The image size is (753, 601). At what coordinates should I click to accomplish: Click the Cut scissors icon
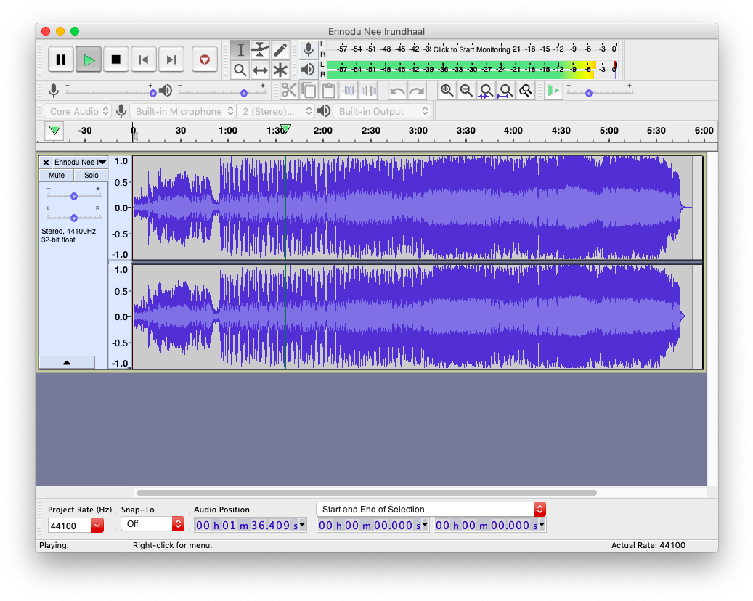(289, 91)
